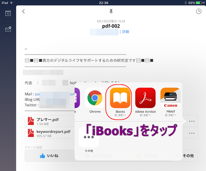
Task: Send the いいね quick reply
Action: click(49, 156)
